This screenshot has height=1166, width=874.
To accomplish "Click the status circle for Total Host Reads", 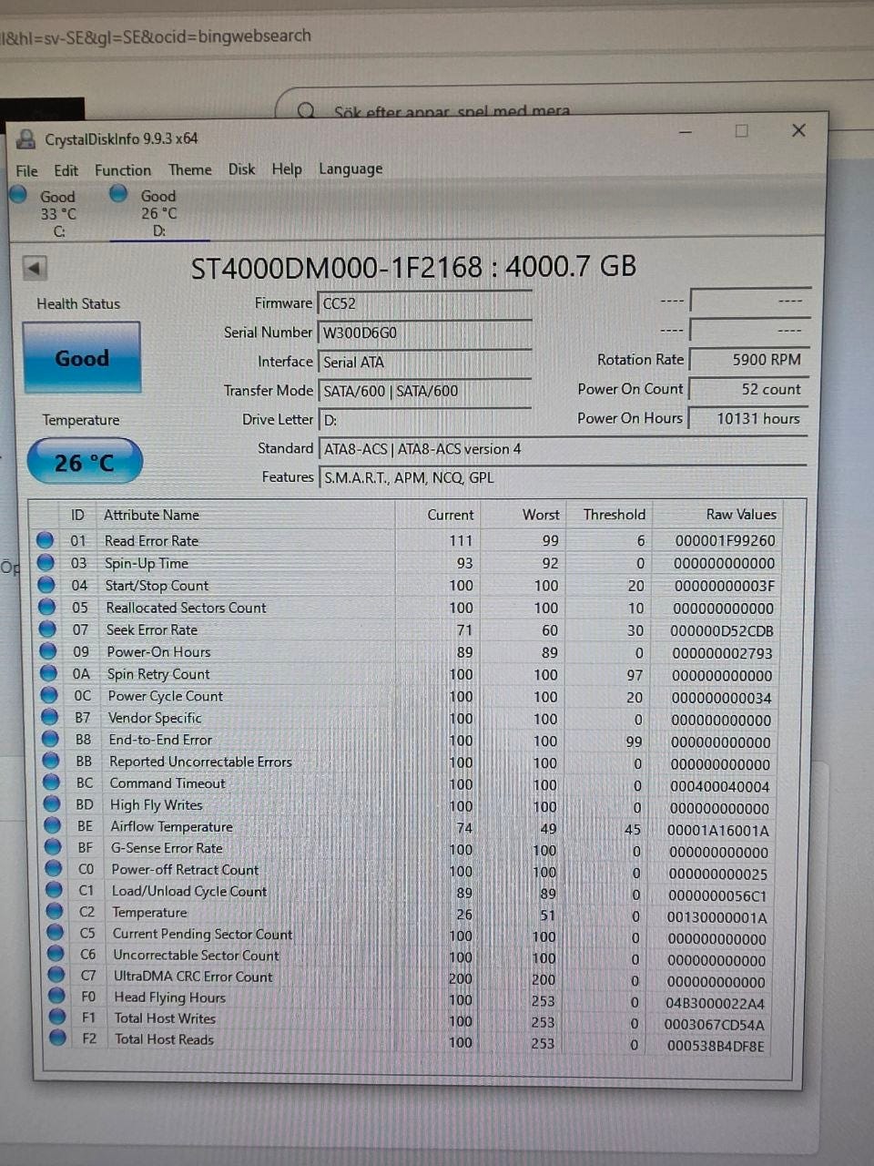I will coord(58,1038).
